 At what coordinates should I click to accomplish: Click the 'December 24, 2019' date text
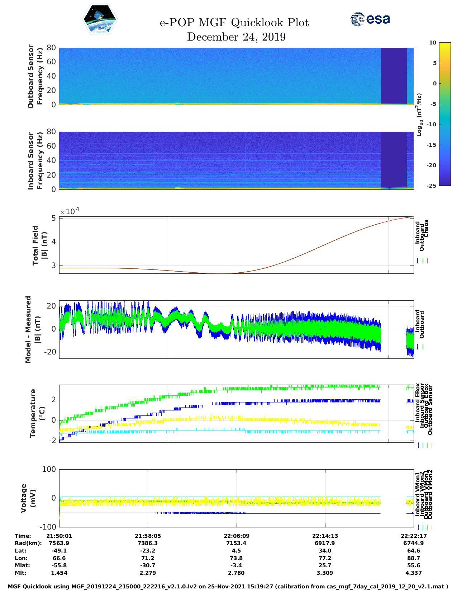pyautogui.click(x=236, y=37)
